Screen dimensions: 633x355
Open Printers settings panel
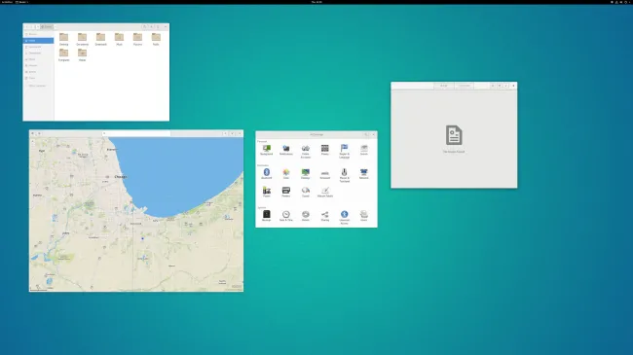point(285,192)
